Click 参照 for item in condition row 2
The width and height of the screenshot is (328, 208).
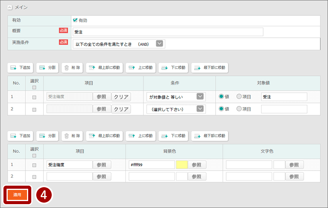coord(101,109)
